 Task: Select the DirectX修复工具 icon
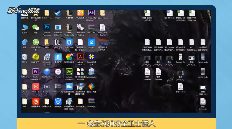pyautogui.click(x=92, y=57)
